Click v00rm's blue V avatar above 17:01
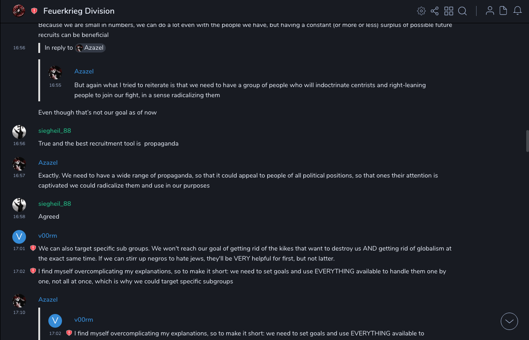Image resolution: width=529 pixels, height=340 pixels. (x=19, y=236)
